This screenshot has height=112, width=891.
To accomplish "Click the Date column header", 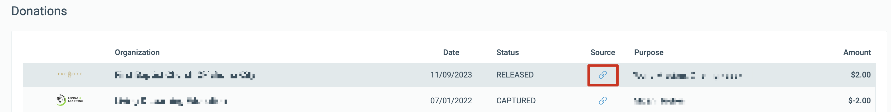I will point(451,52).
